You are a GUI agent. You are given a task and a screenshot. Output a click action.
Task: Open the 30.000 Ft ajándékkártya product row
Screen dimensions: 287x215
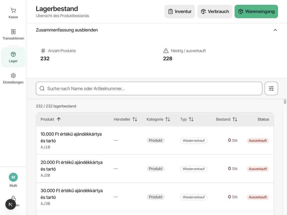click(x=155, y=197)
